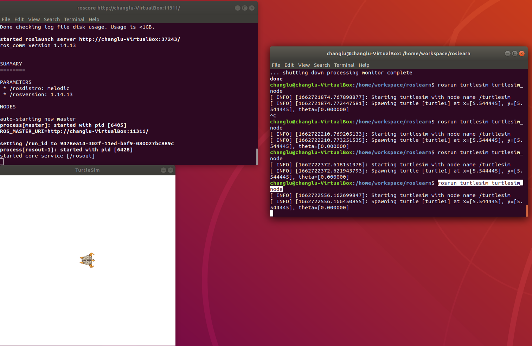Open Terminal menu in roscore terminal

tap(74, 19)
